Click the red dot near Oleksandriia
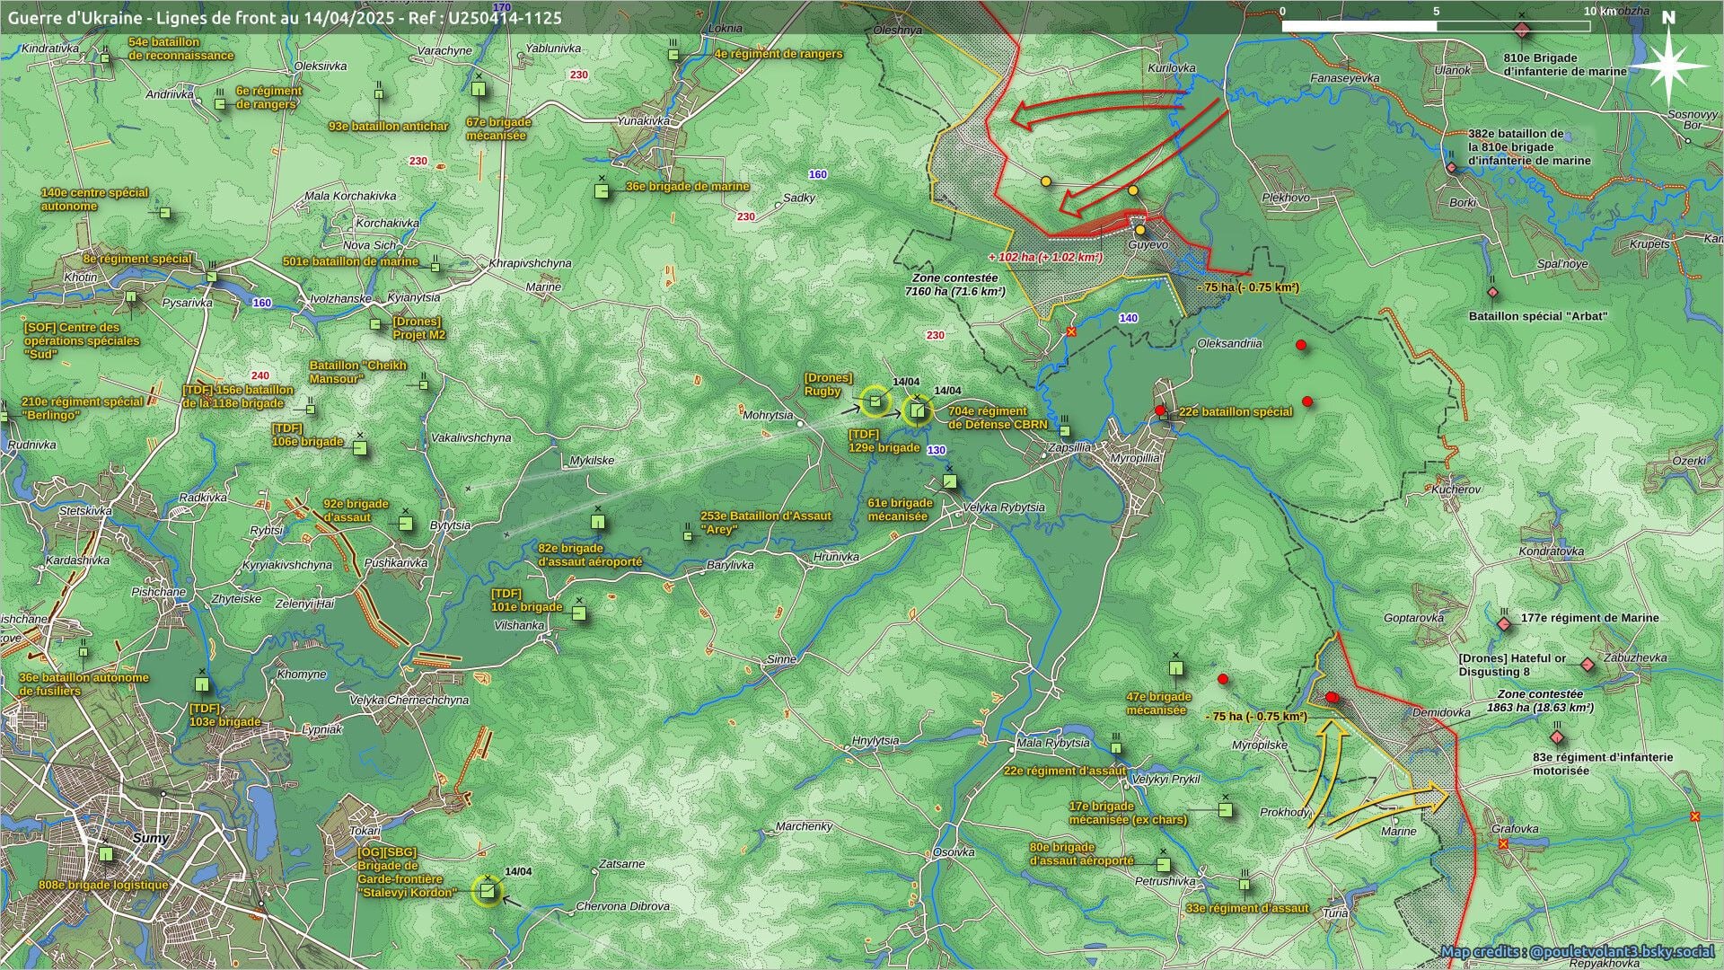The width and height of the screenshot is (1724, 970). click(1301, 345)
